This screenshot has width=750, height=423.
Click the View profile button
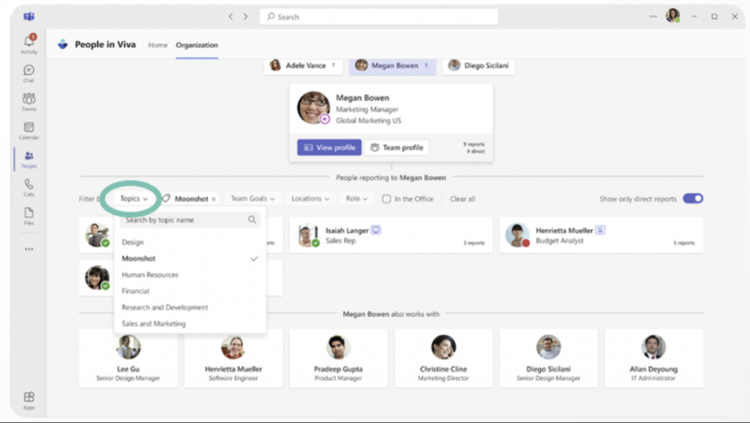point(329,147)
